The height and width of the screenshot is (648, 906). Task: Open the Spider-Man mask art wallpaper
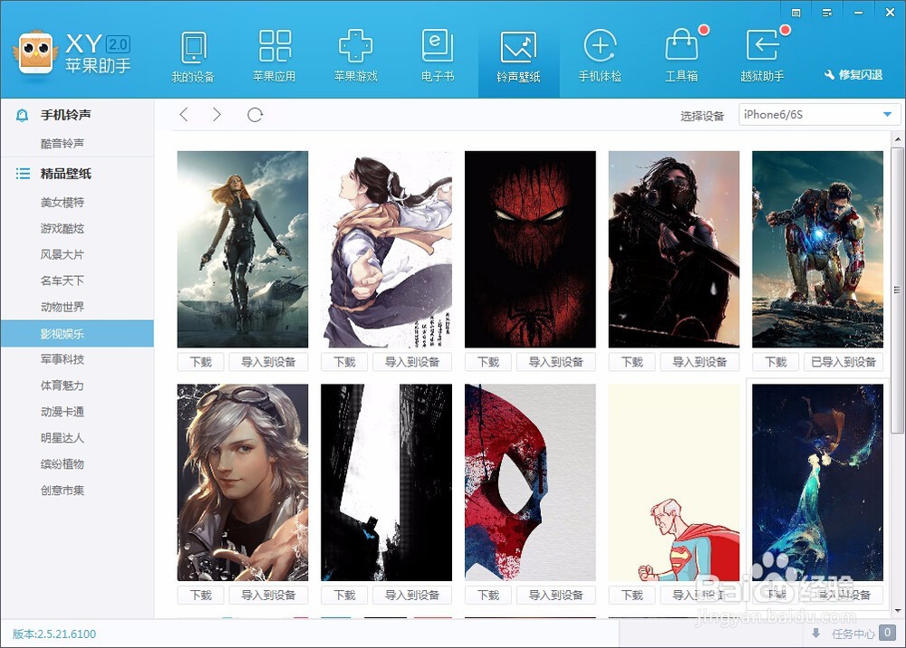[x=530, y=482]
